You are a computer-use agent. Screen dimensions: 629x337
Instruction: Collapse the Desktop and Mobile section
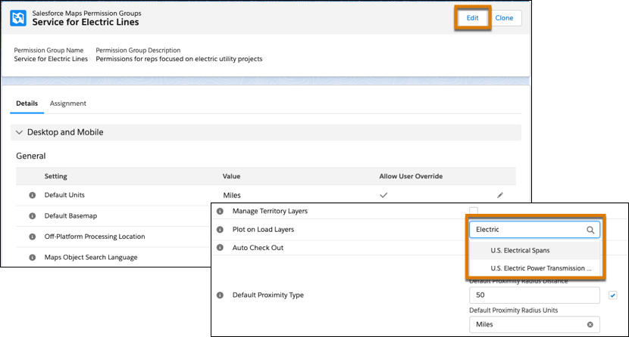[x=19, y=132]
